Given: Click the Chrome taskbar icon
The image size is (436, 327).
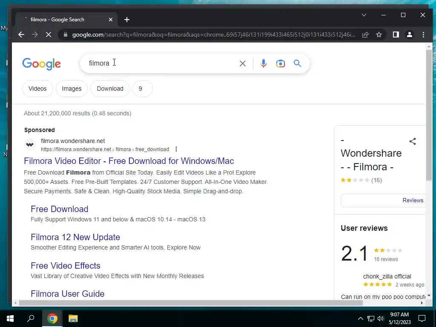Looking at the screenshot, I should (x=52, y=318).
